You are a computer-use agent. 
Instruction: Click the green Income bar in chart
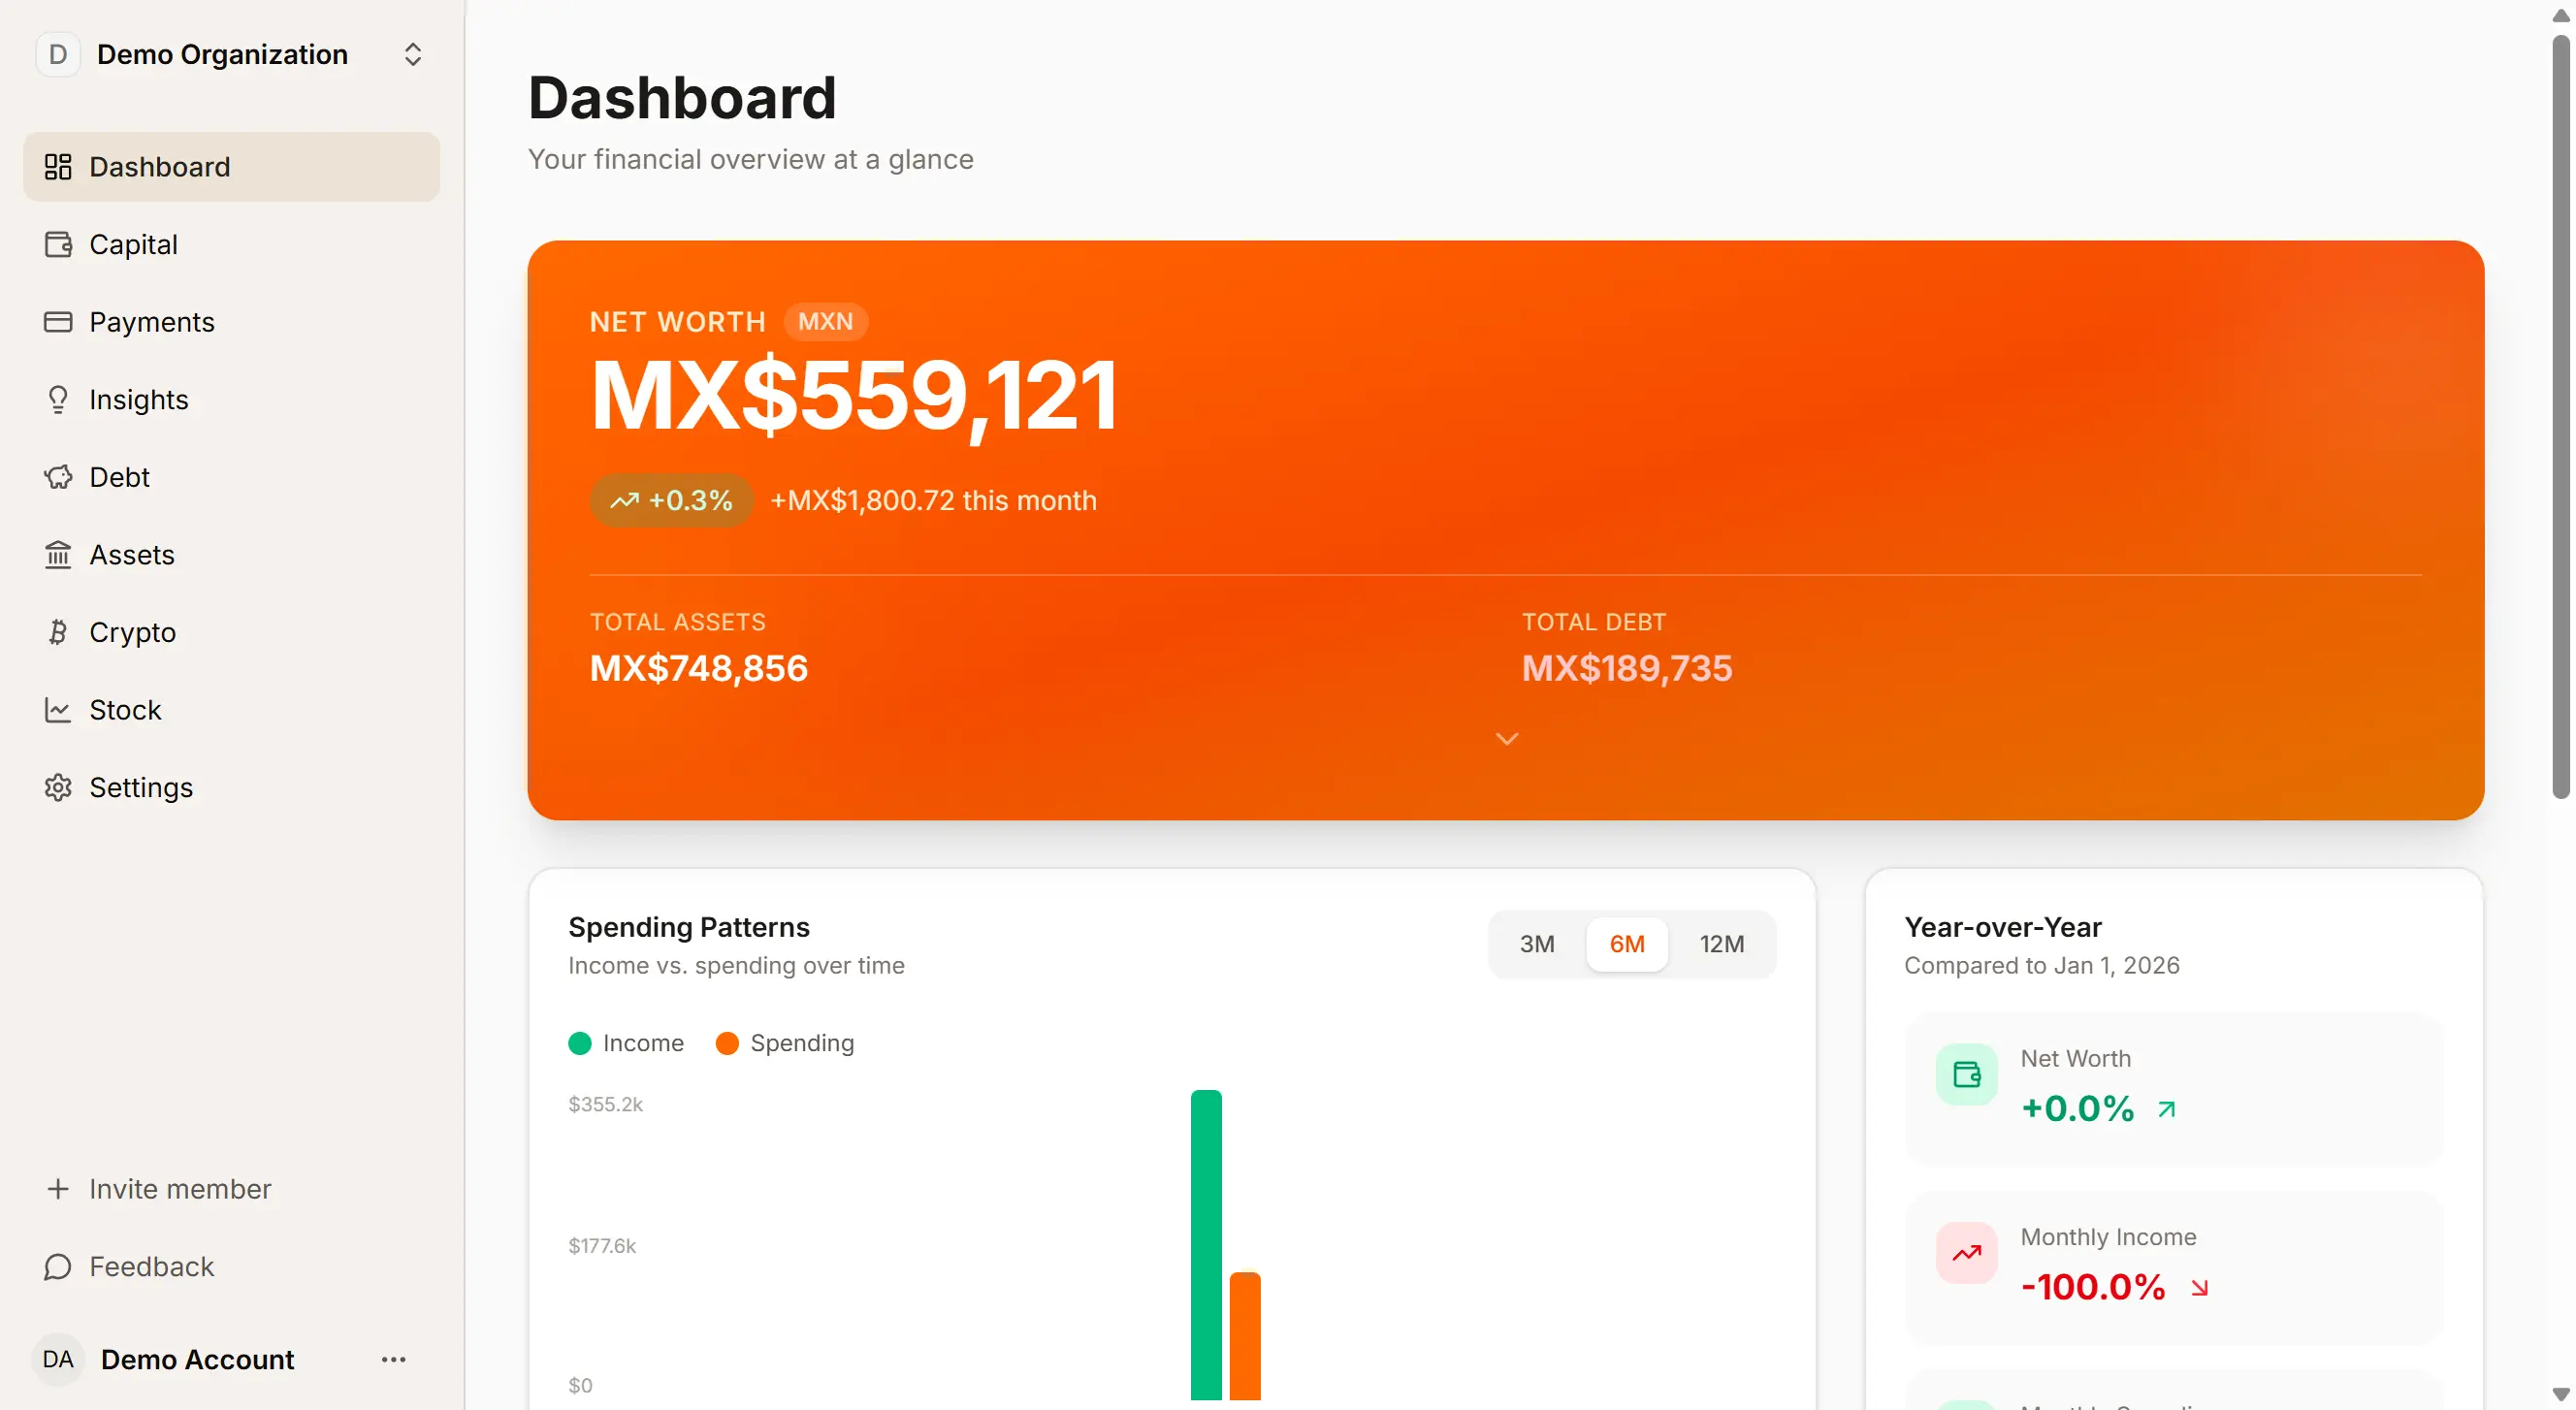click(1206, 1245)
